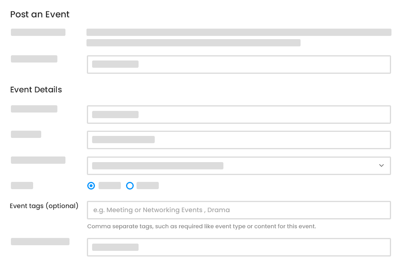Viewport: 404px width, 269px height.
Task: Click the second input box in Event Details
Action: pyautogui.click(x=238, y=140)
